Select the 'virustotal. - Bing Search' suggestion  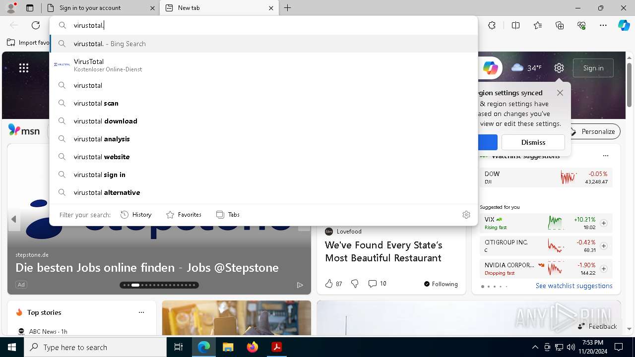pos(263,44)
